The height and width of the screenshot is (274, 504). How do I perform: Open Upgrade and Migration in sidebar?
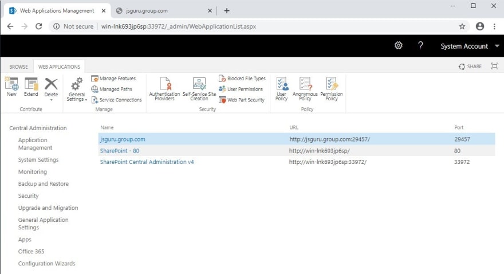(x=48, y=208)
